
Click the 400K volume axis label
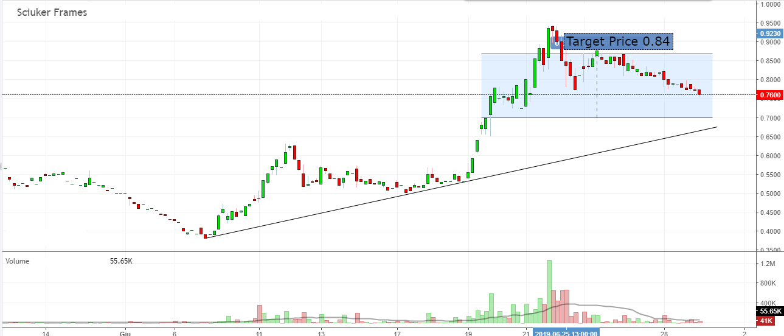(x=769, y=303)
